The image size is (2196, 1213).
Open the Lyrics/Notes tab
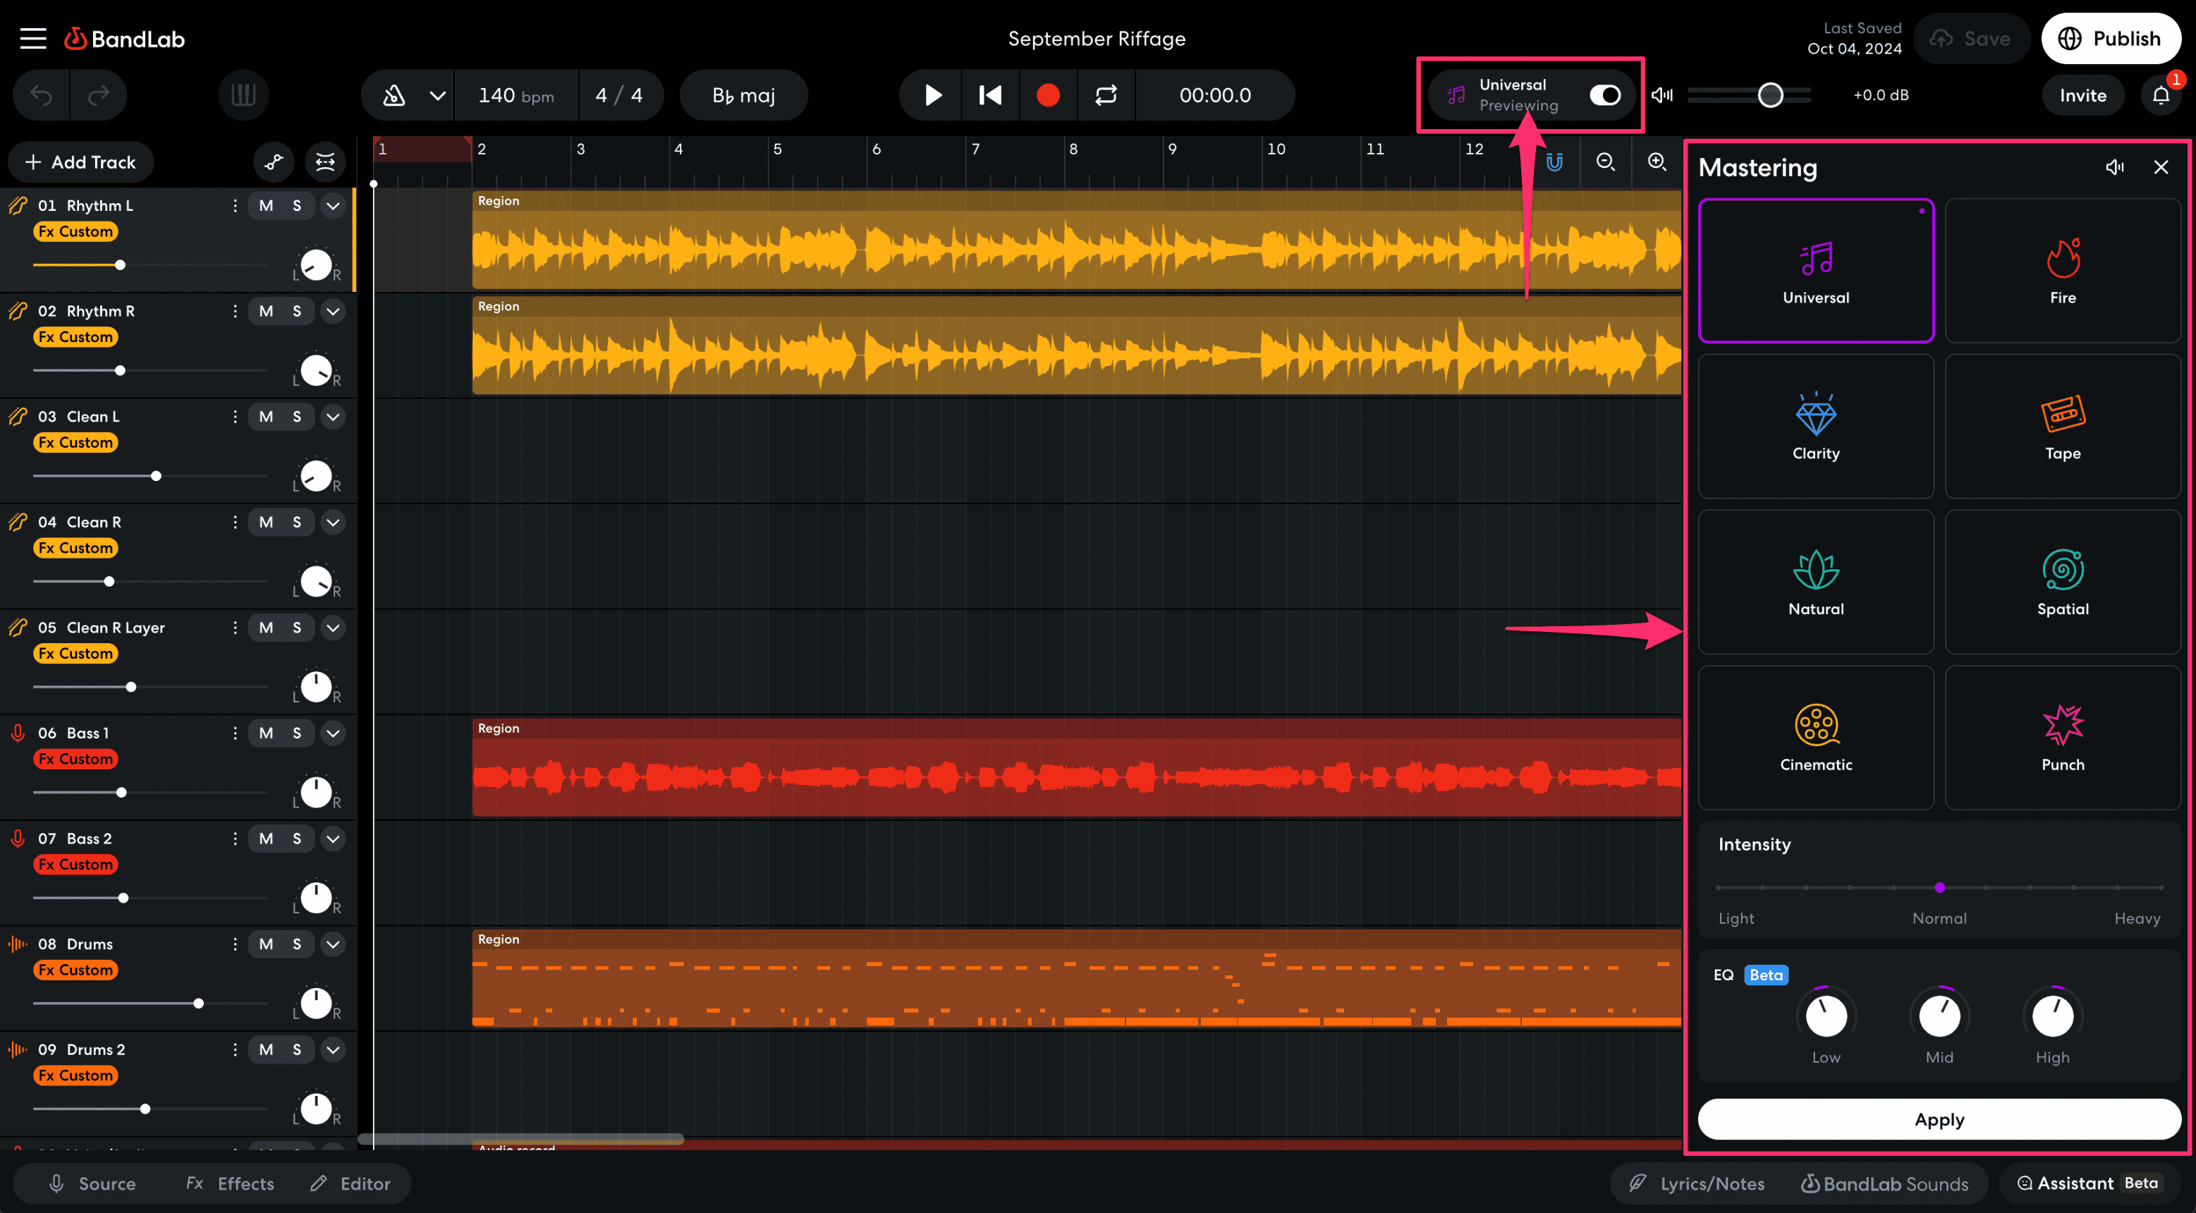[x=1697, y=1183]
